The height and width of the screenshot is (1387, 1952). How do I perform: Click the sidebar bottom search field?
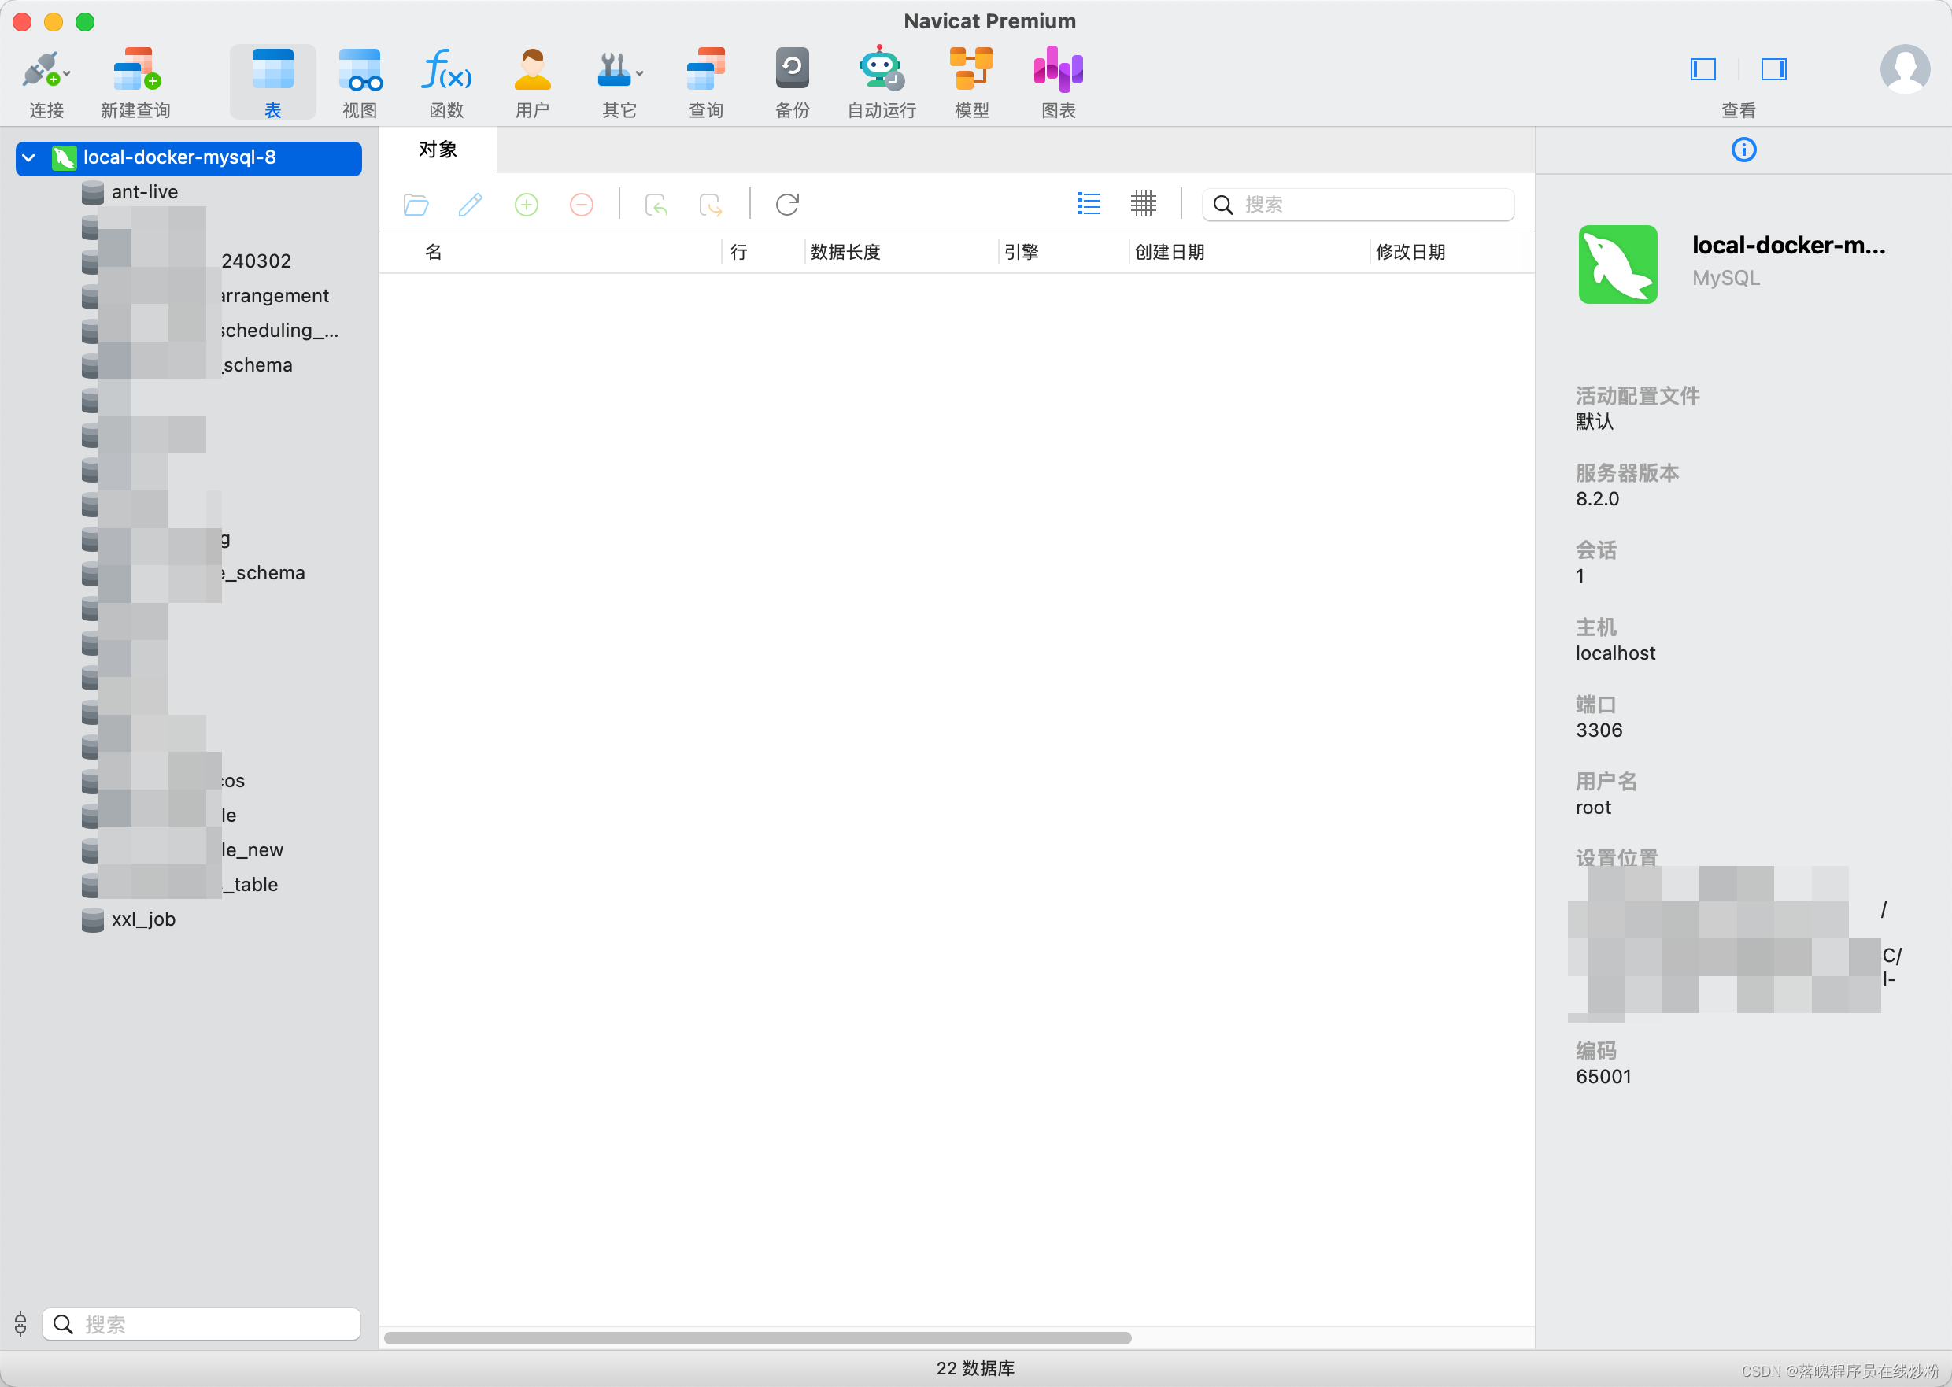[x=201, y=1325]
